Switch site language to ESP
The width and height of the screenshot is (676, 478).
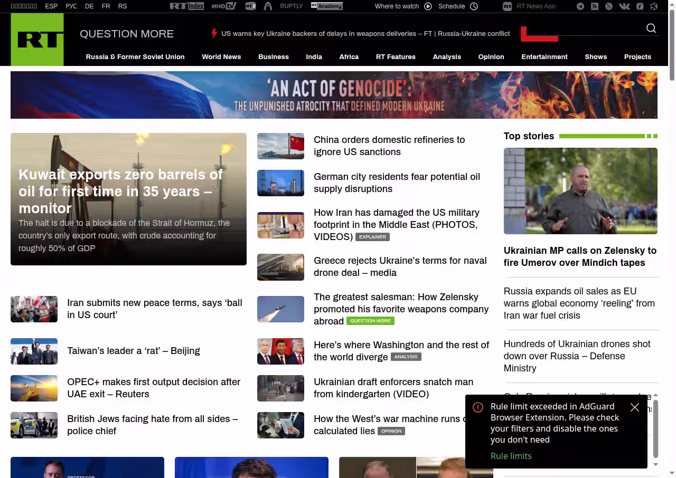[x=51, y=6]
